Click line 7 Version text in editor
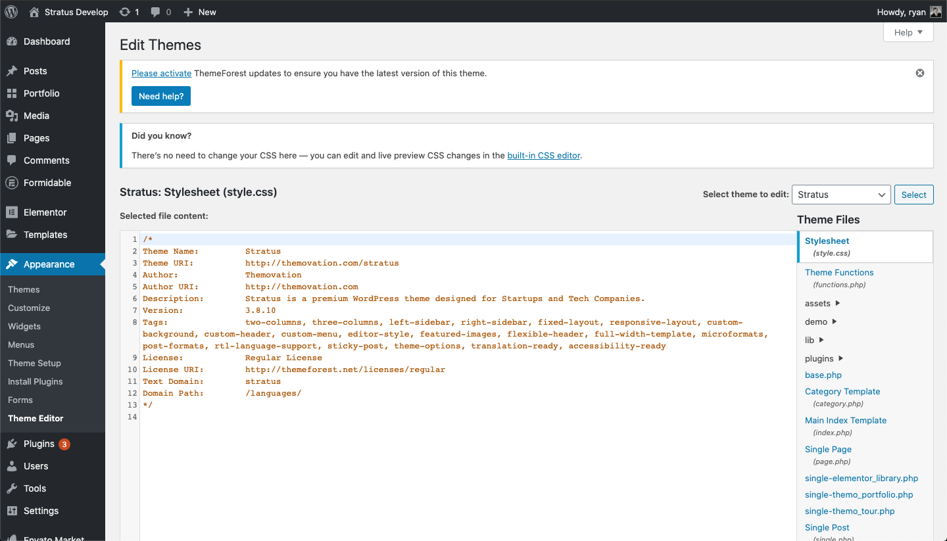Screen dimensions: 947x541 209,310
